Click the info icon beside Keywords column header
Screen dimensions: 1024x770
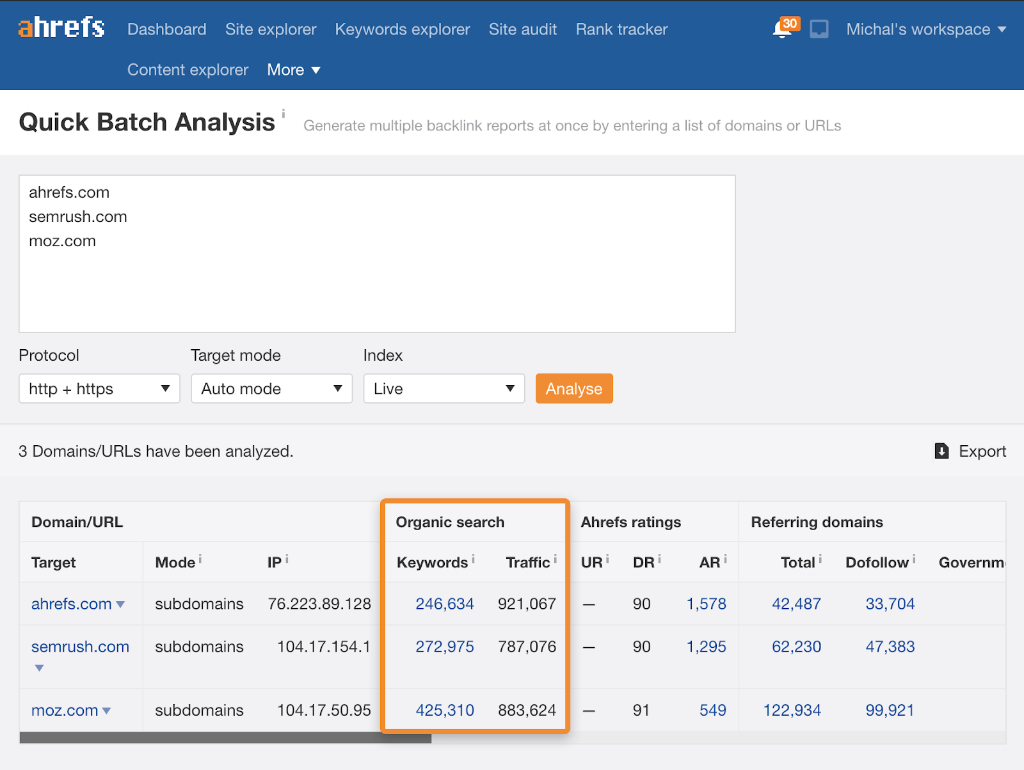click(x=473, y=557)
